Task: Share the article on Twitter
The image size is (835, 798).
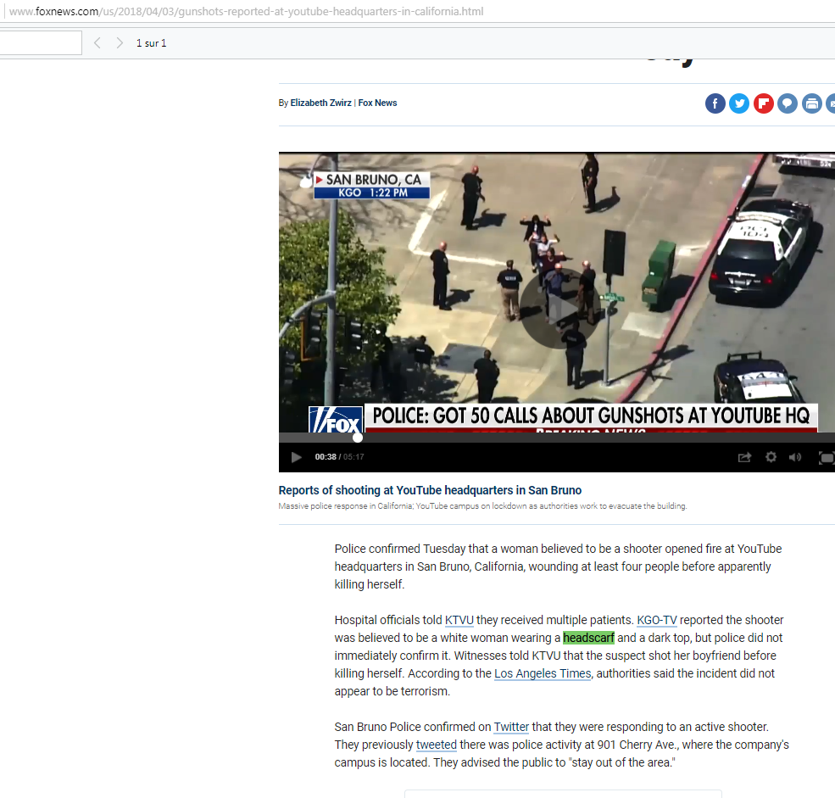Action: tap(739, 103)
